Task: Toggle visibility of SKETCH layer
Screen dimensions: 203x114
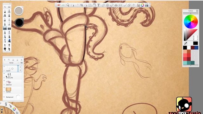Action: point(4,80)
